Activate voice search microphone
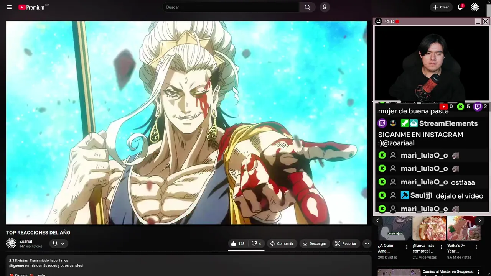The image size is (491, 276). pos(325,7)
